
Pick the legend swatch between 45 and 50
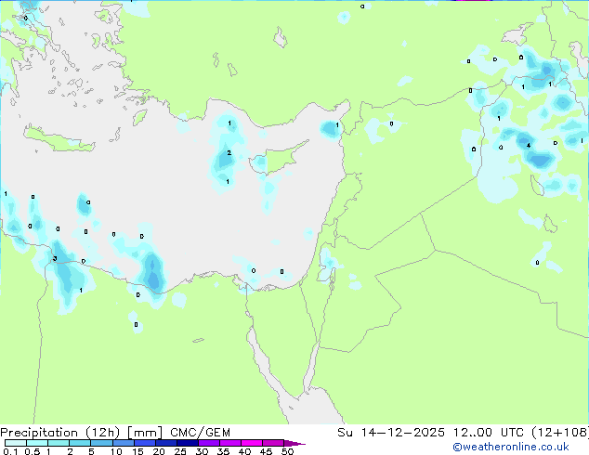[x=273, y=443]
